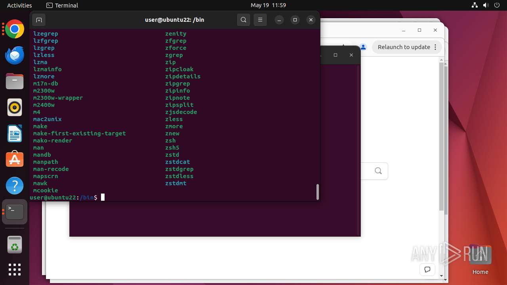Open the network status icon
Image resolution: width=507 pixels, height=285 pixels.
tap(475, 5)
